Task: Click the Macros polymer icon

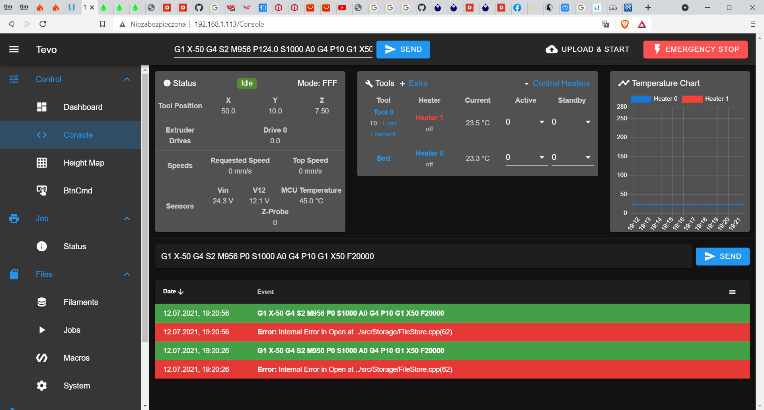Action: click(x=42, y=358)
